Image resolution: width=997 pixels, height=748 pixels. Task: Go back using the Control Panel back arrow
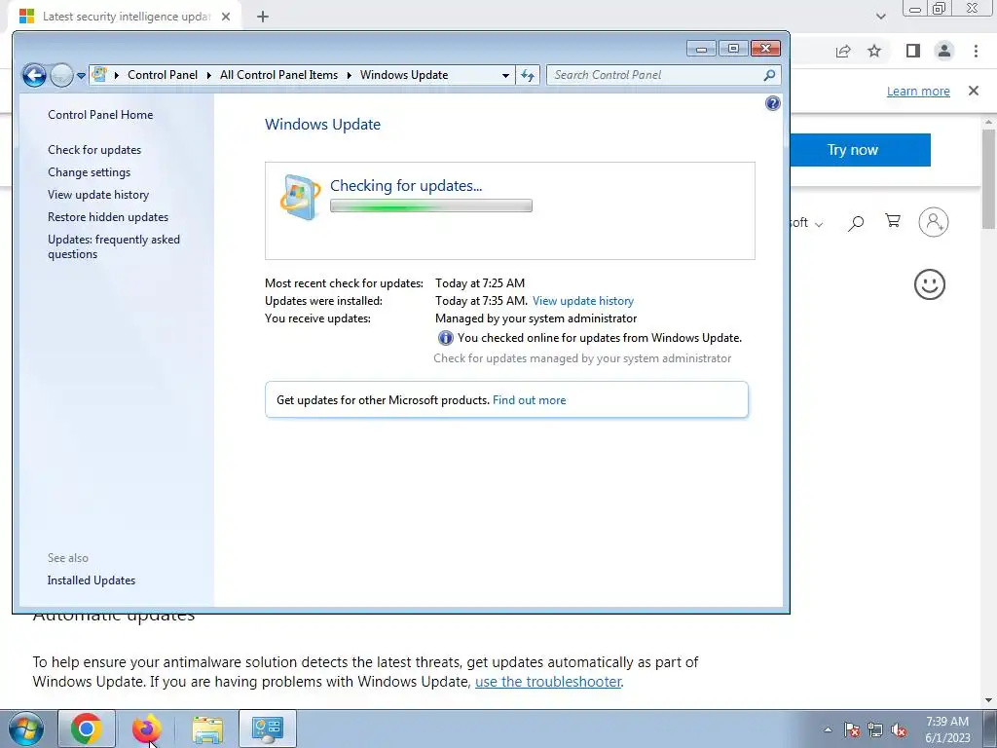(34, 75)
